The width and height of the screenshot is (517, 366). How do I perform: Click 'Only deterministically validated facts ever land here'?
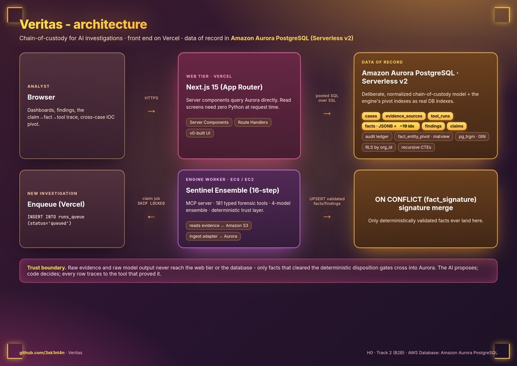[426, 220]
